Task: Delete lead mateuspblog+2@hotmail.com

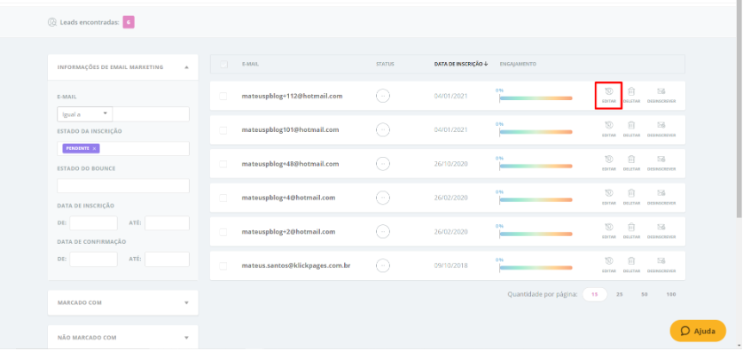Action: (x=631, y=231)
